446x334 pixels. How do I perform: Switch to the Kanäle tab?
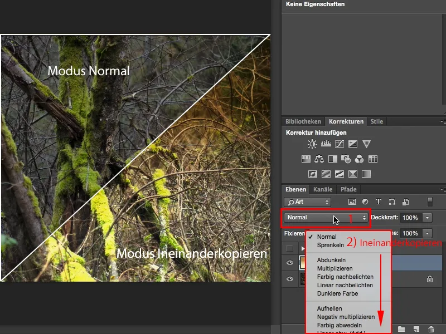pos(323,189)
